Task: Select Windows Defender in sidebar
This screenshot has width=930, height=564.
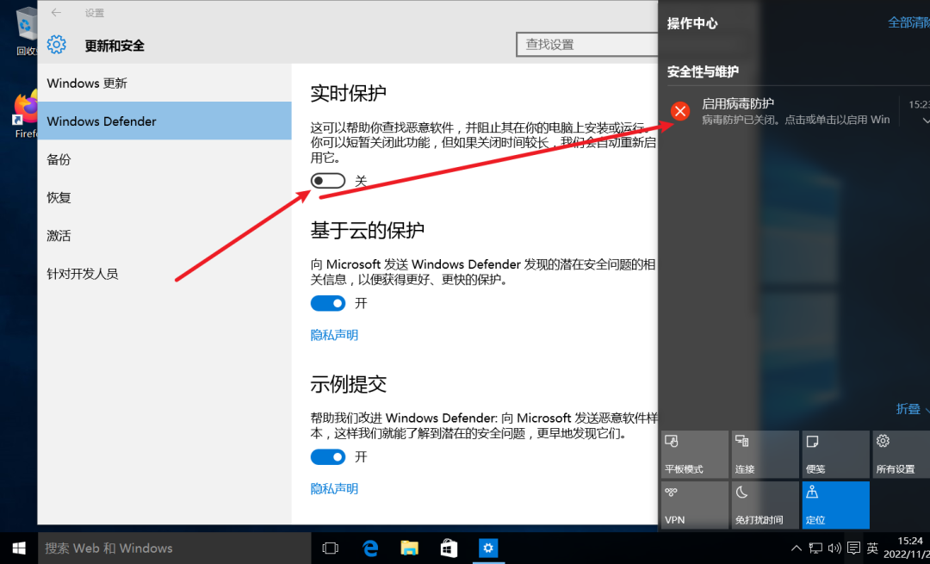Action: coord(164,121)
